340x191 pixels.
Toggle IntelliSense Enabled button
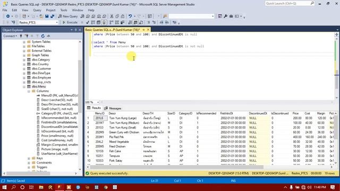104,22
